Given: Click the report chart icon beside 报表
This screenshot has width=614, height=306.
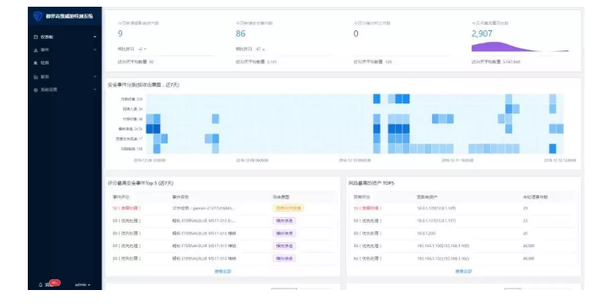Looking at the screenshot, I should [35, 76].
